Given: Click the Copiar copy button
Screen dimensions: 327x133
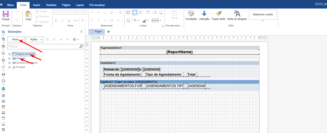Looking at the screenshot, I should coord(41,11).
